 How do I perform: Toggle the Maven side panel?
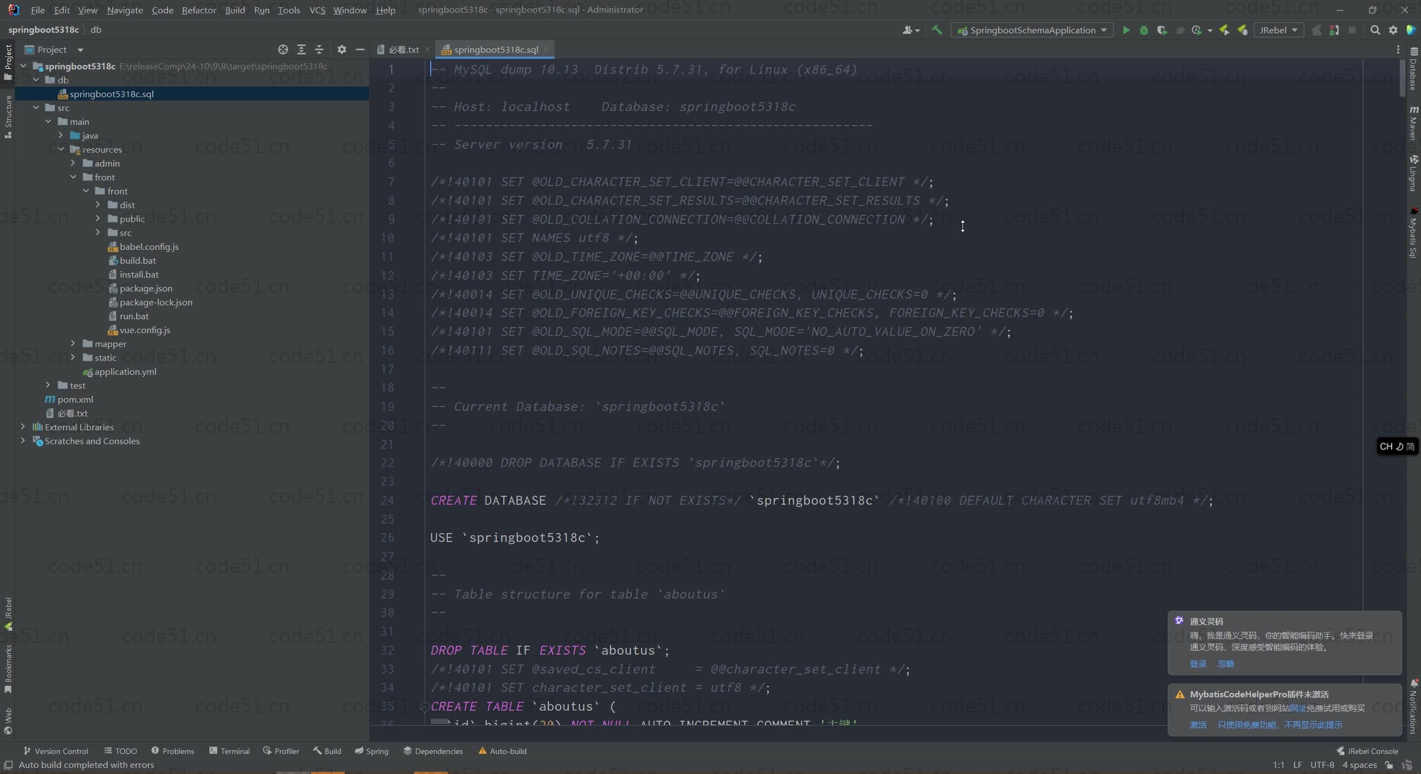pyautogui.click(x=1413, y=122)
